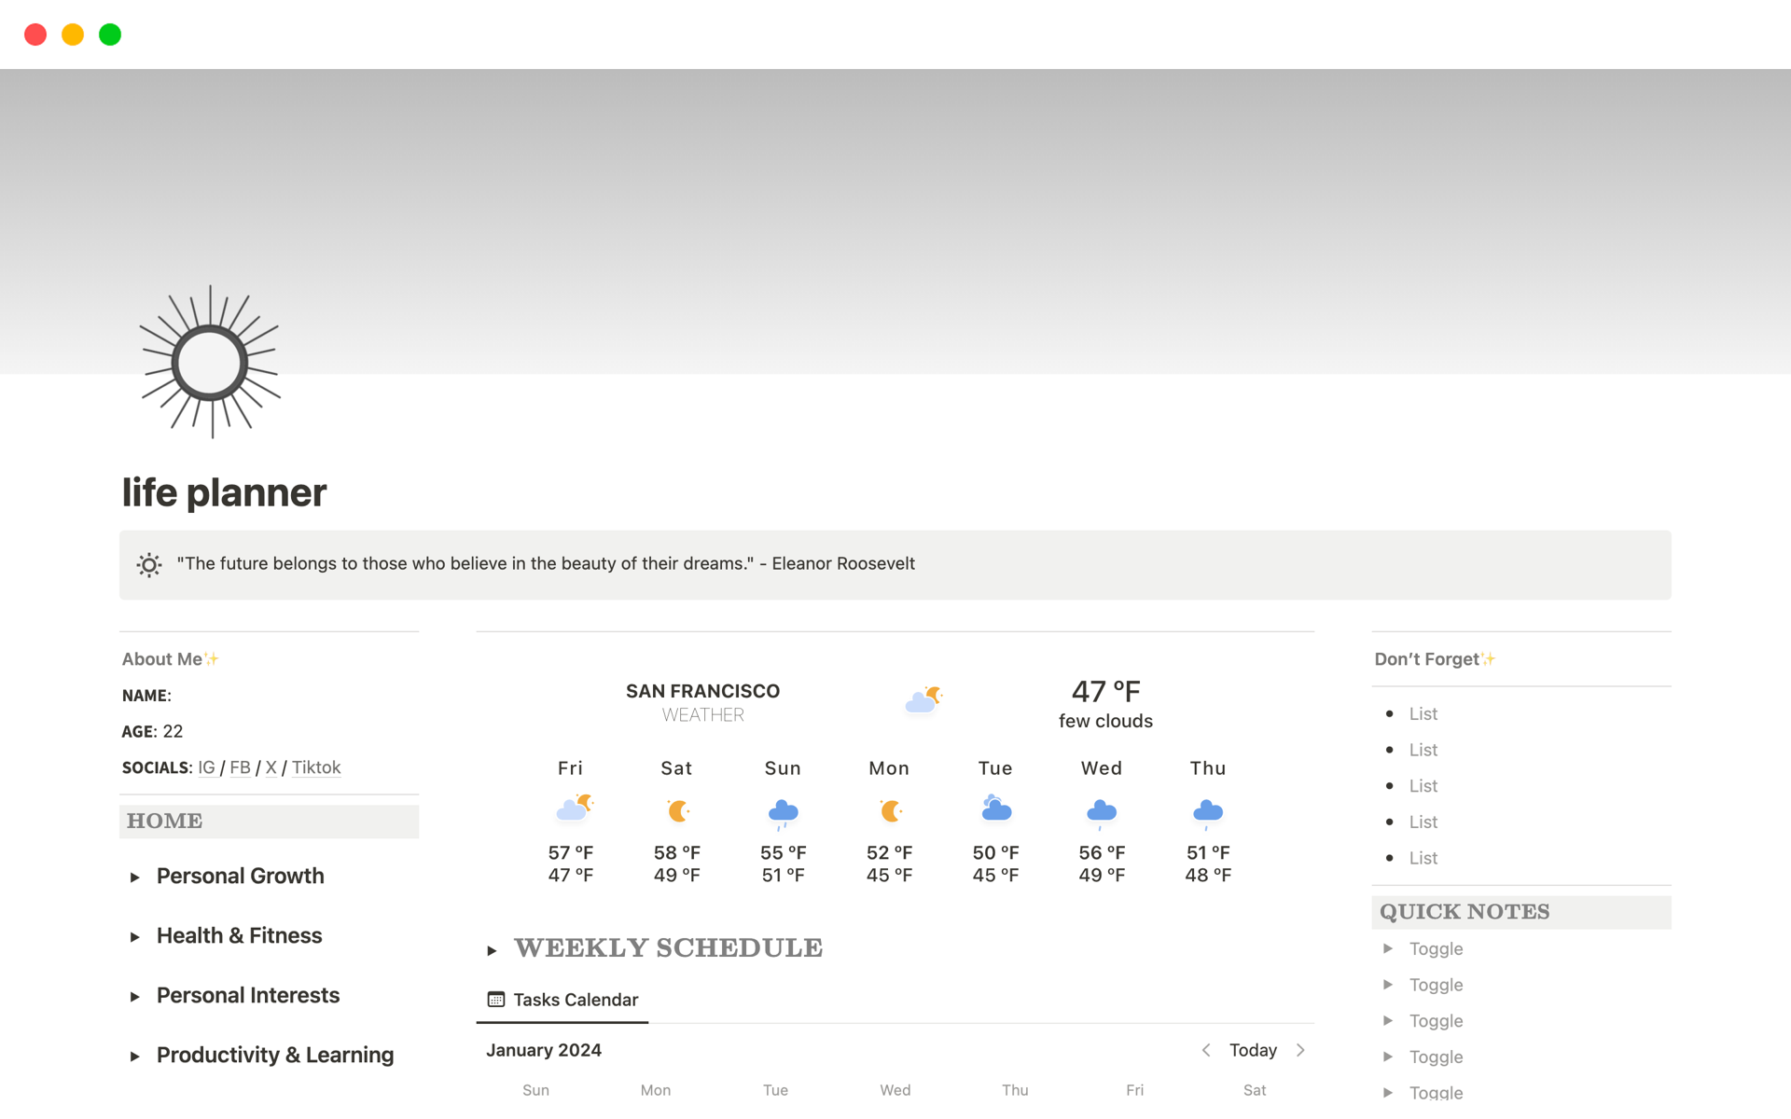Image resolution: width=1791 pixels, height=1119 pixels.
Task: Click the few clouds description
Action: [1105, 721]
